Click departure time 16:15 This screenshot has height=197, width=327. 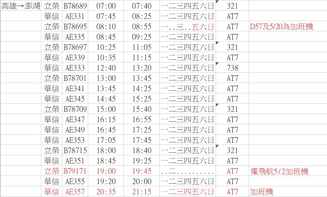click(106, 120)
